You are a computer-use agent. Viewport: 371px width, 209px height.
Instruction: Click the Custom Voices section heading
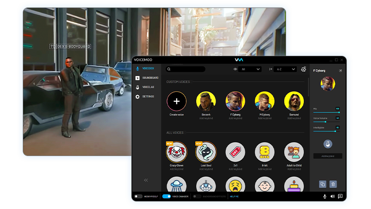coord(178,82)
